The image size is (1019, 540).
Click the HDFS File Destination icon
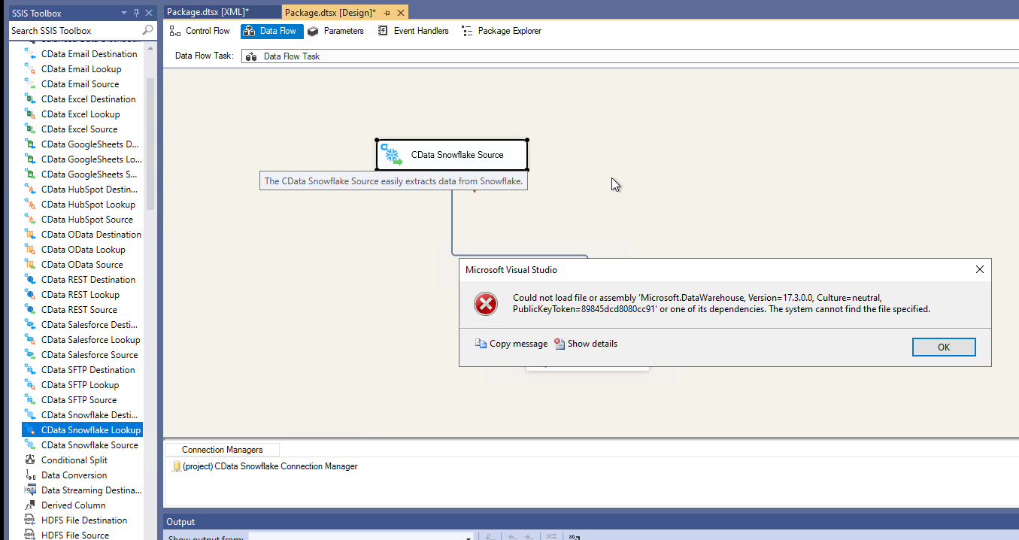click(x=30, y=520)
